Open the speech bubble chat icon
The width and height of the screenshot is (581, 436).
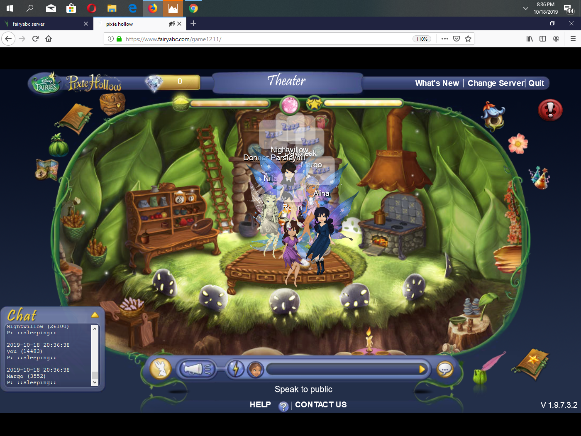(445, 369)
